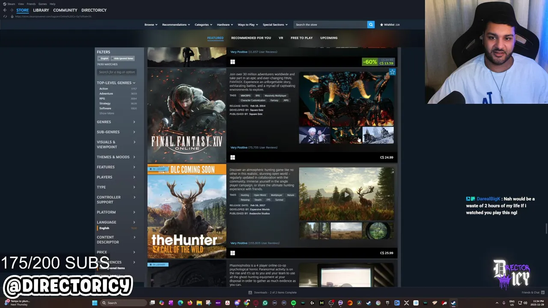Image resolution: width=548 pixels, height=308 pixels.
Task: Switch to the Recommended For You tab
Action: pos(251,38)
